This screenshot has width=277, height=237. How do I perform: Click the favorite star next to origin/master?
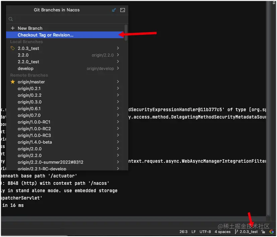pyautogui.click(x=13, y=82)
